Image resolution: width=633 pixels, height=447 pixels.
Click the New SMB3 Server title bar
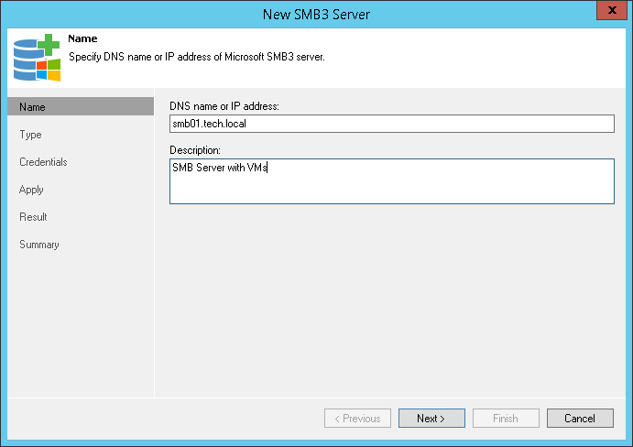coord(316,12)
